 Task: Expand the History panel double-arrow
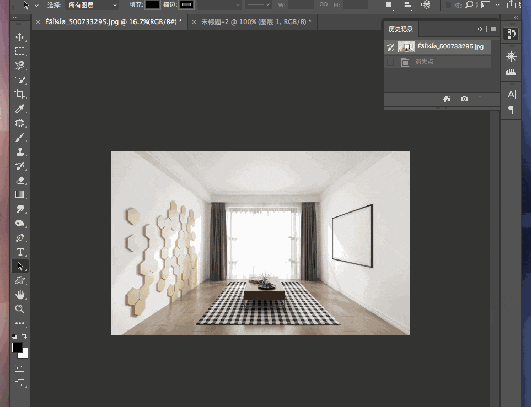[480, 29]
